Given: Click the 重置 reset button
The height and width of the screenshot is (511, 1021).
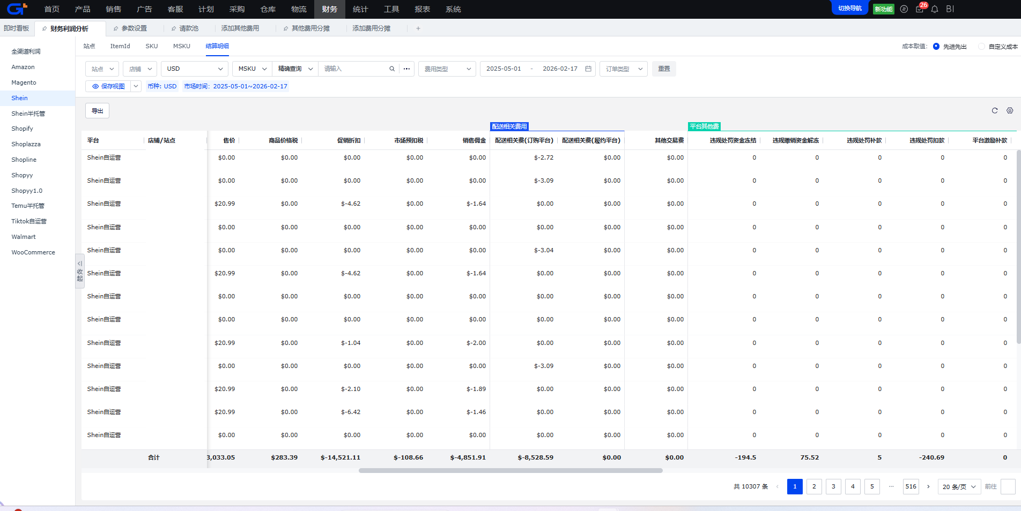Looking at the screenshot, I should point(664,69).
